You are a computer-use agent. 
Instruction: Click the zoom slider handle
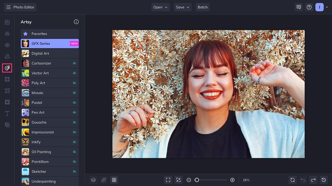197,180
